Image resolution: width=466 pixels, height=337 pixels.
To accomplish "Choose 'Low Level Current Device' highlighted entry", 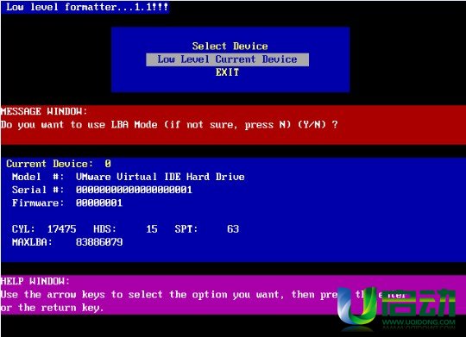I will click(227, 59).
